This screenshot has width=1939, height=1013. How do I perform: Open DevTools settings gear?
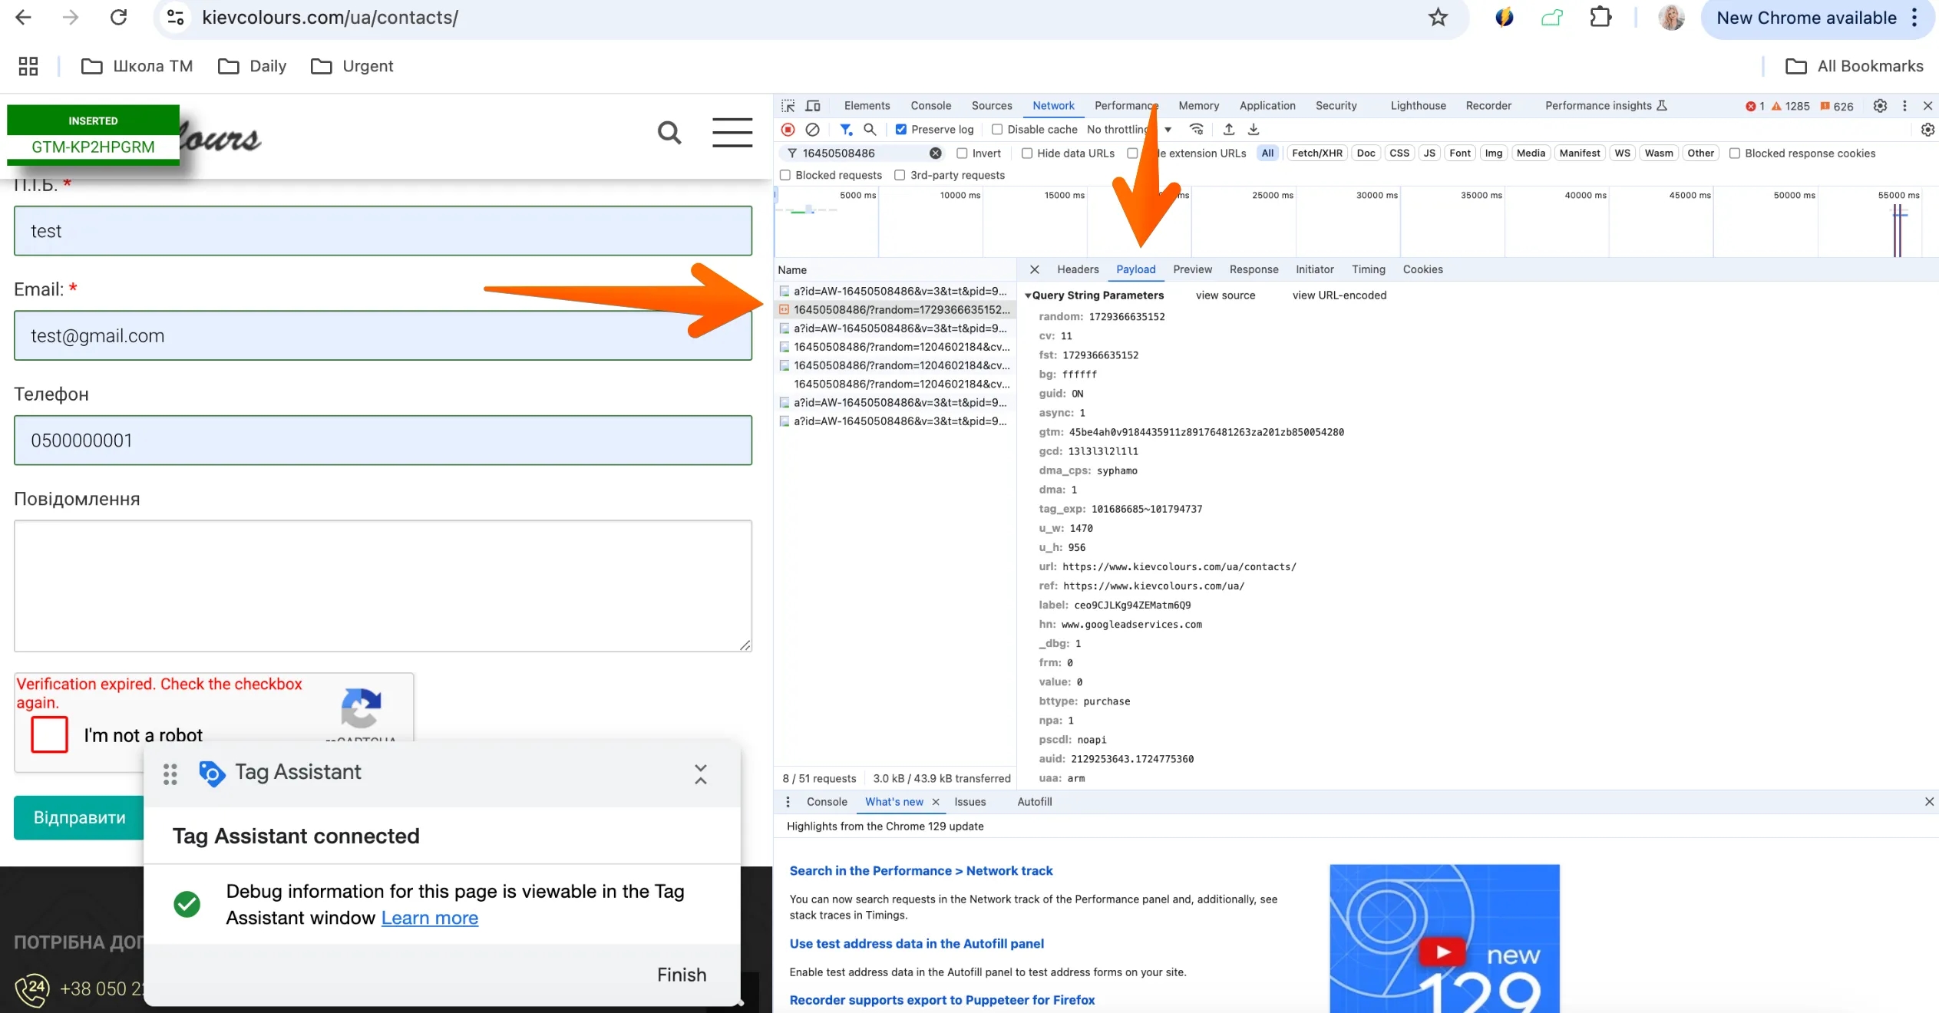point(1880,106)
